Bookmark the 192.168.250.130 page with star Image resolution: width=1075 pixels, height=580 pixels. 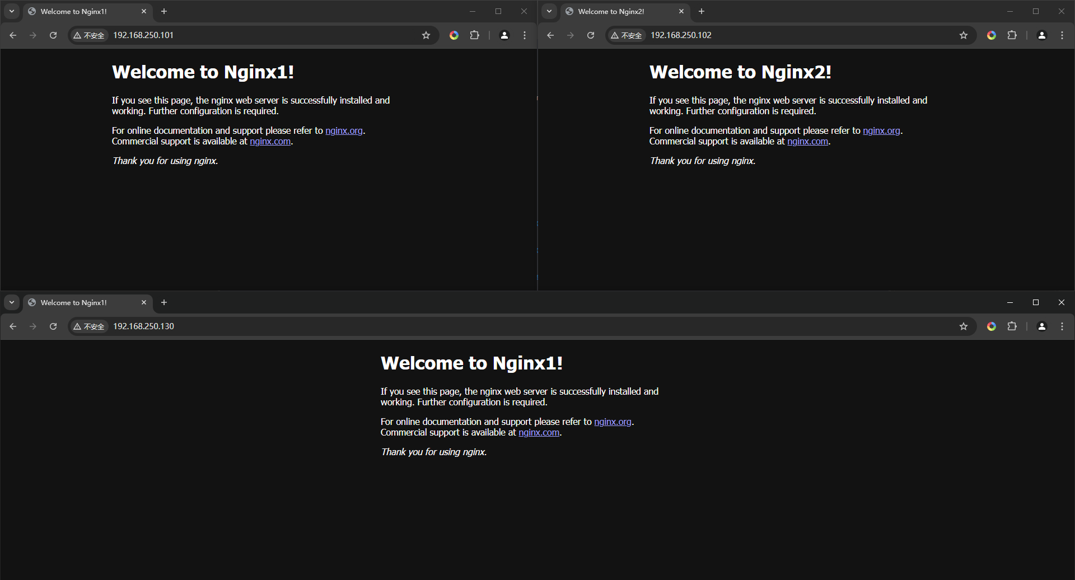coord(964,326)
